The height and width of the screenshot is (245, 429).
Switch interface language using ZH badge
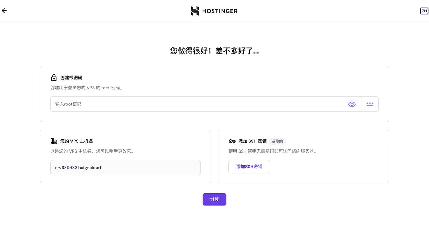click(x=424, y=11)
